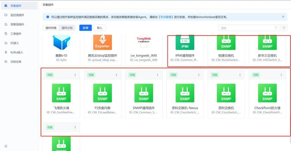The image size is (291, 151).
Task: Click the 麒麟v10 plugin name
Action: [61, 55]
